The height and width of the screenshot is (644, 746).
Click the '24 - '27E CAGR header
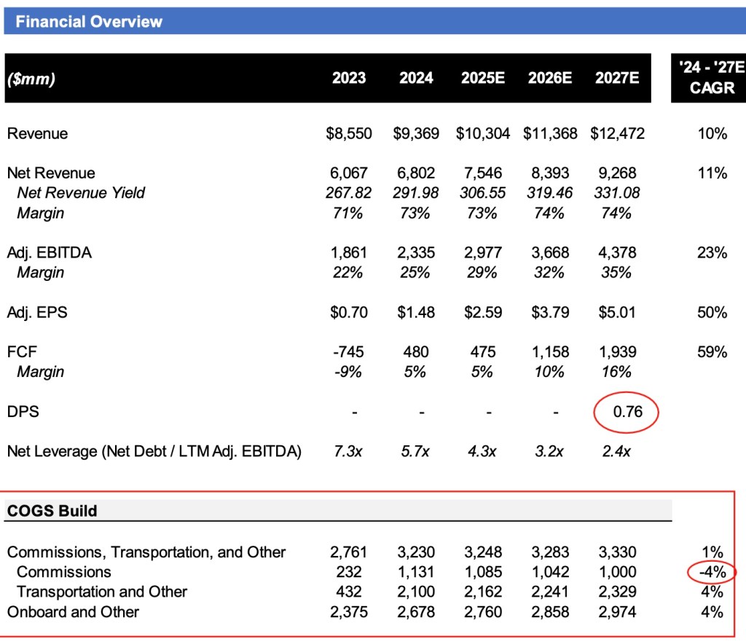pyautogui.click(x=708, y=78)
